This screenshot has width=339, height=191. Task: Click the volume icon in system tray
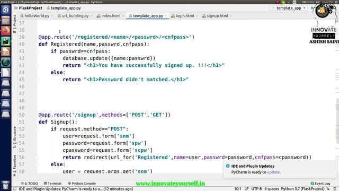pyautogui.click(x=318, y=2)
